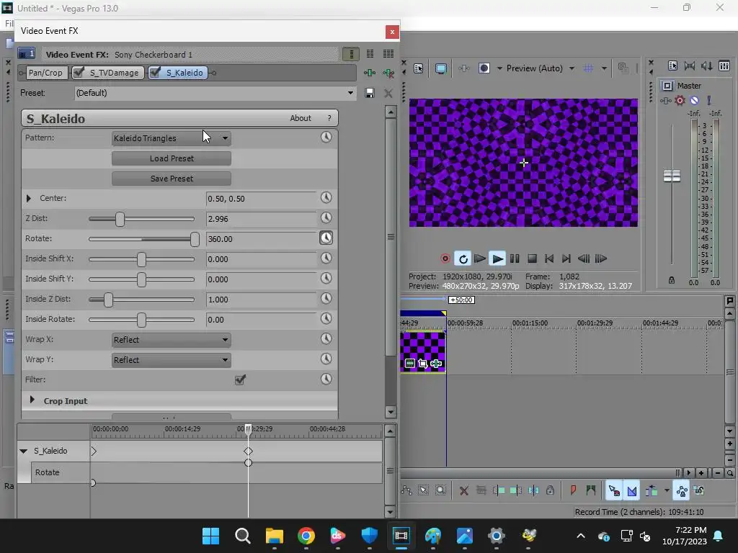Click the Save Preset button
Screen dimensions: 738x553
172,179
